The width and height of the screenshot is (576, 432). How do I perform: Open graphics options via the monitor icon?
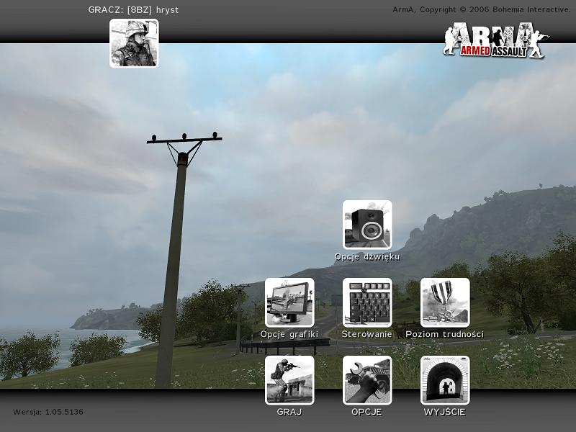coord(289,302)
